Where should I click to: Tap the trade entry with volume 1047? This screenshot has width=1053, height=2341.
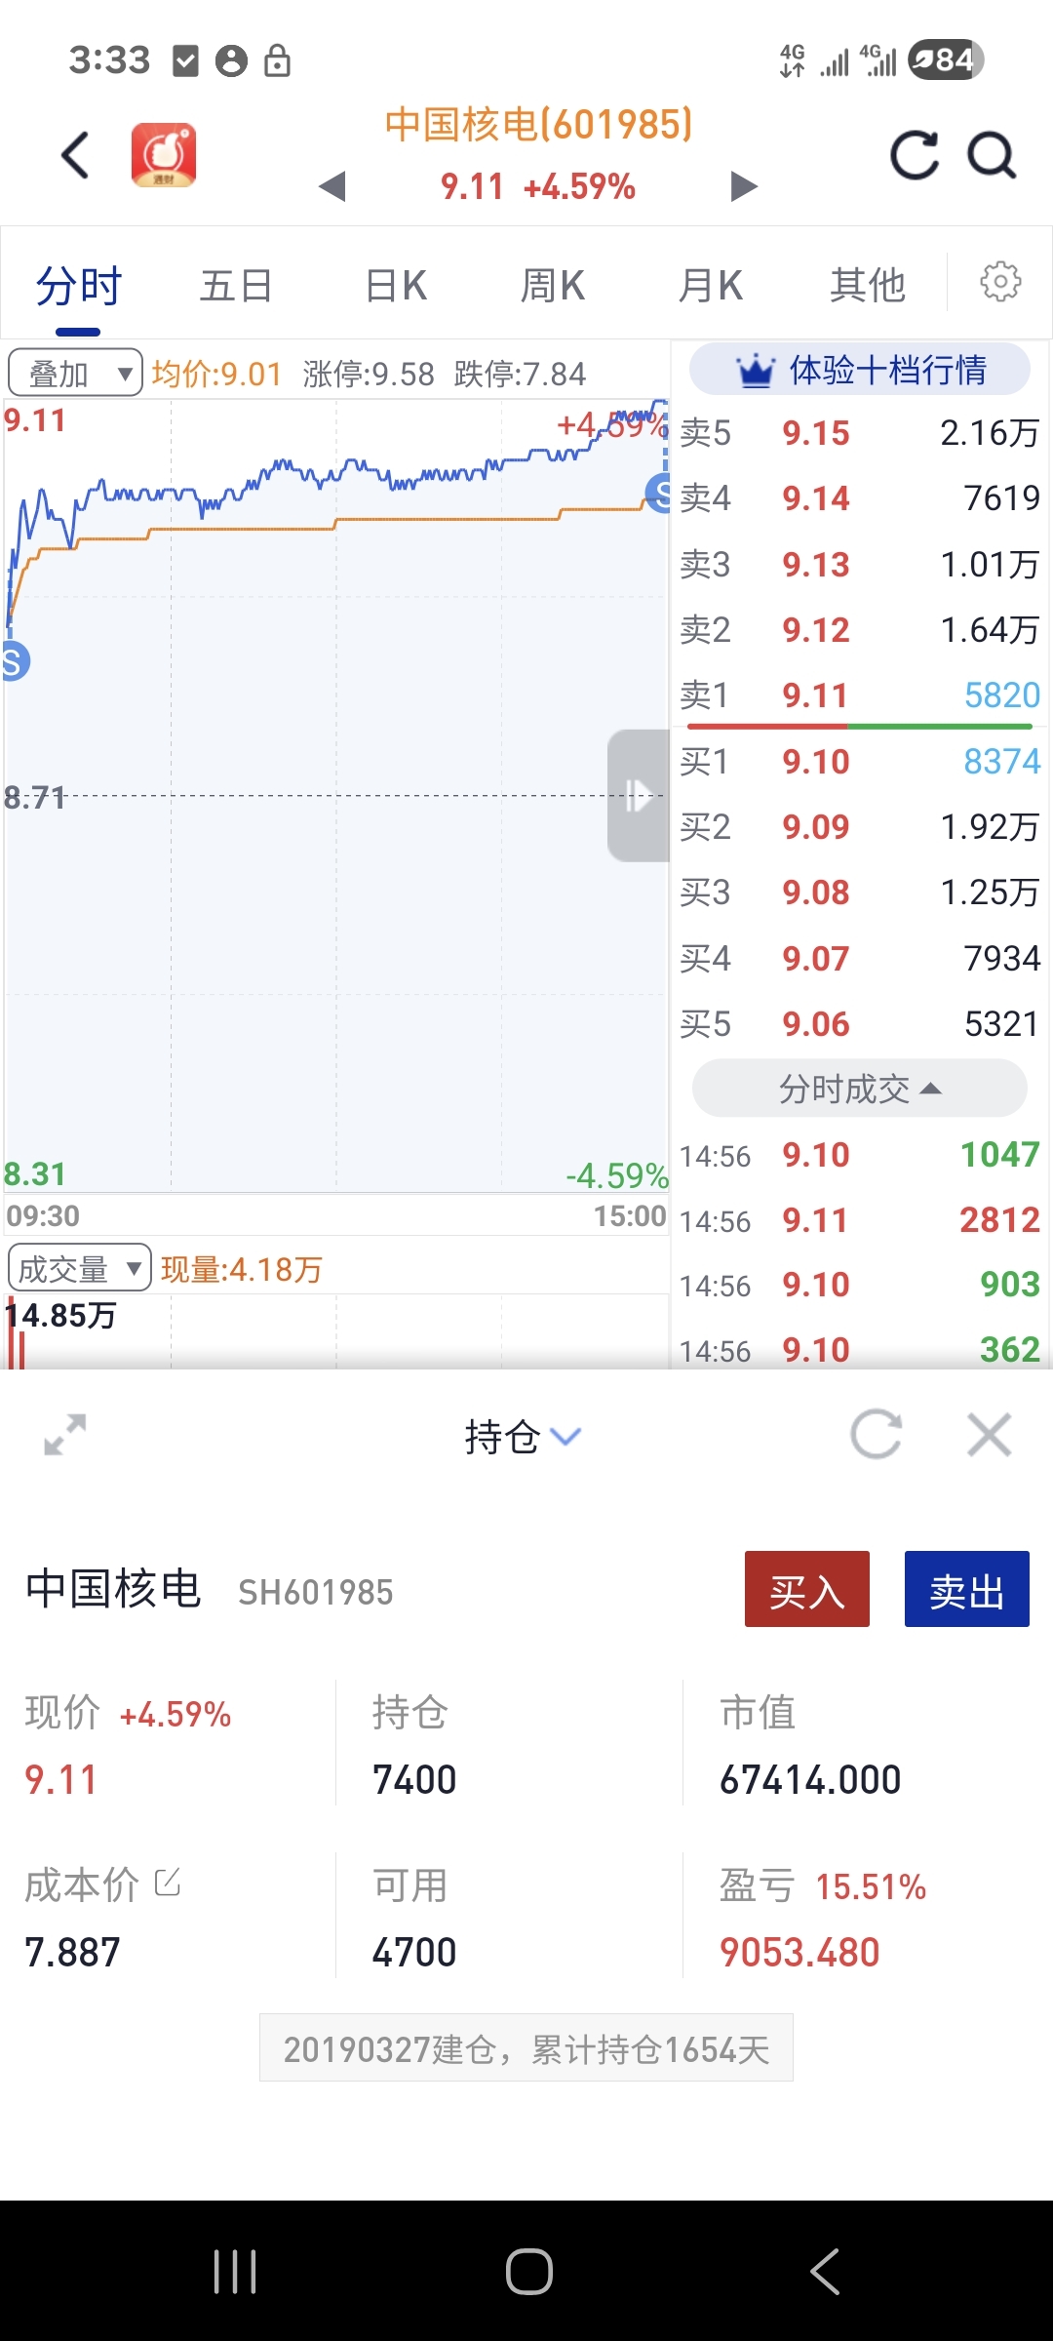[860, 1155]
